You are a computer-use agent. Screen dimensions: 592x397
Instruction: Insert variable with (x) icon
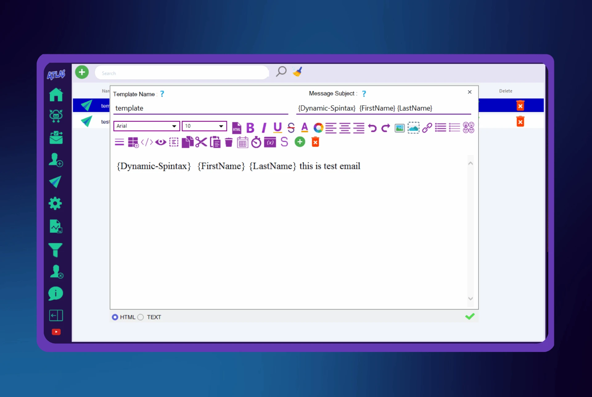point(270,142)
